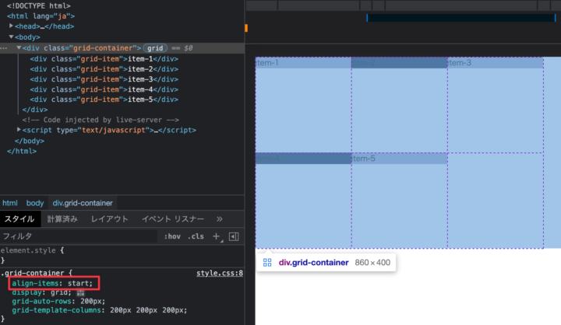This screenshot has width=561, height=325.
Task: Edit the grid-template-columns value
Action: 149,310
